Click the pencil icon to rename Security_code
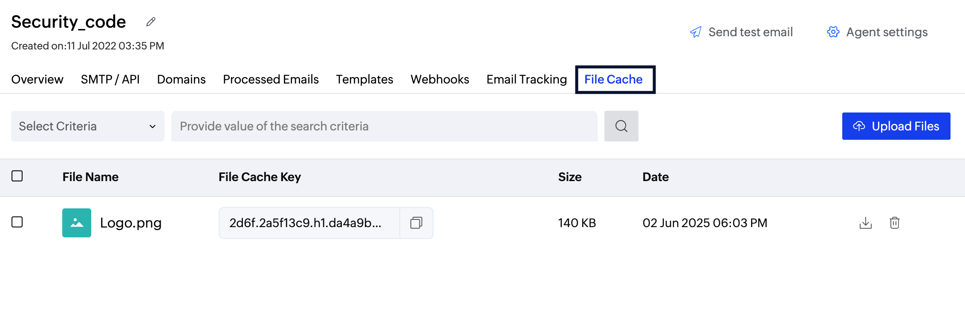This screenshot has height=323, width=965. point(150,21)
